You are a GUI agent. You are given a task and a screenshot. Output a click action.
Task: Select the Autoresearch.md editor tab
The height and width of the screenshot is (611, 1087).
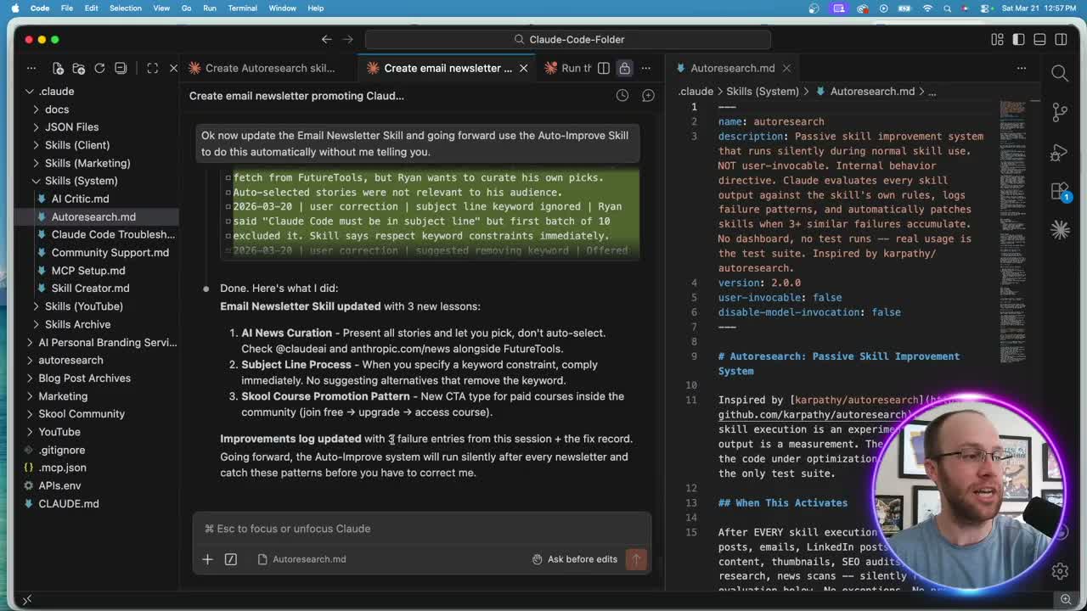[732, 68]
